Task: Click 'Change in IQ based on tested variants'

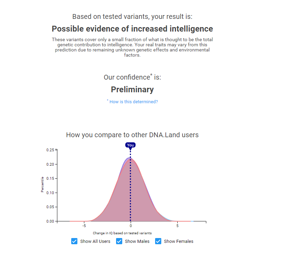Action: tap(122, 233)
